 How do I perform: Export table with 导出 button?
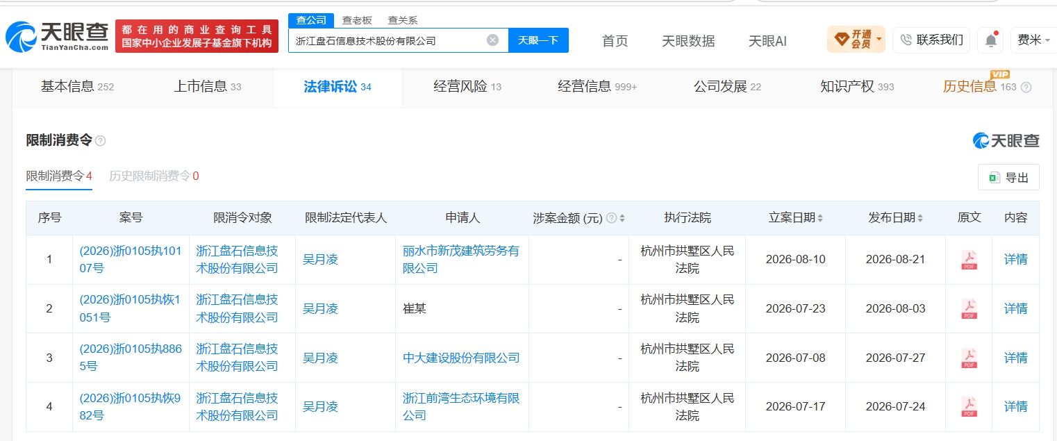tap(1008, 177)
